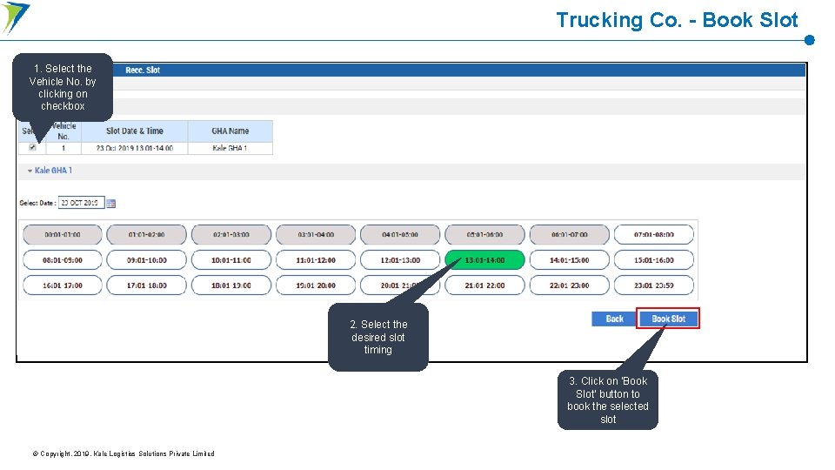This screenshot has height=470, width=835.
Task: Click the Recc. Slot header tab
Action: click(x=143, y=70)
